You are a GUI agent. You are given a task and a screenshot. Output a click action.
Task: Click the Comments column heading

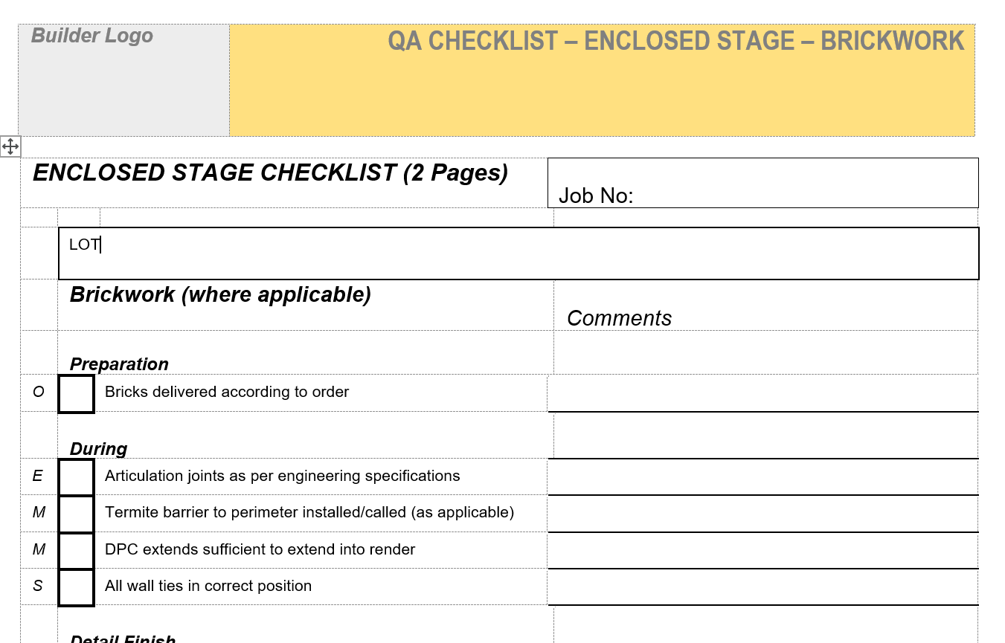[619, 319]
